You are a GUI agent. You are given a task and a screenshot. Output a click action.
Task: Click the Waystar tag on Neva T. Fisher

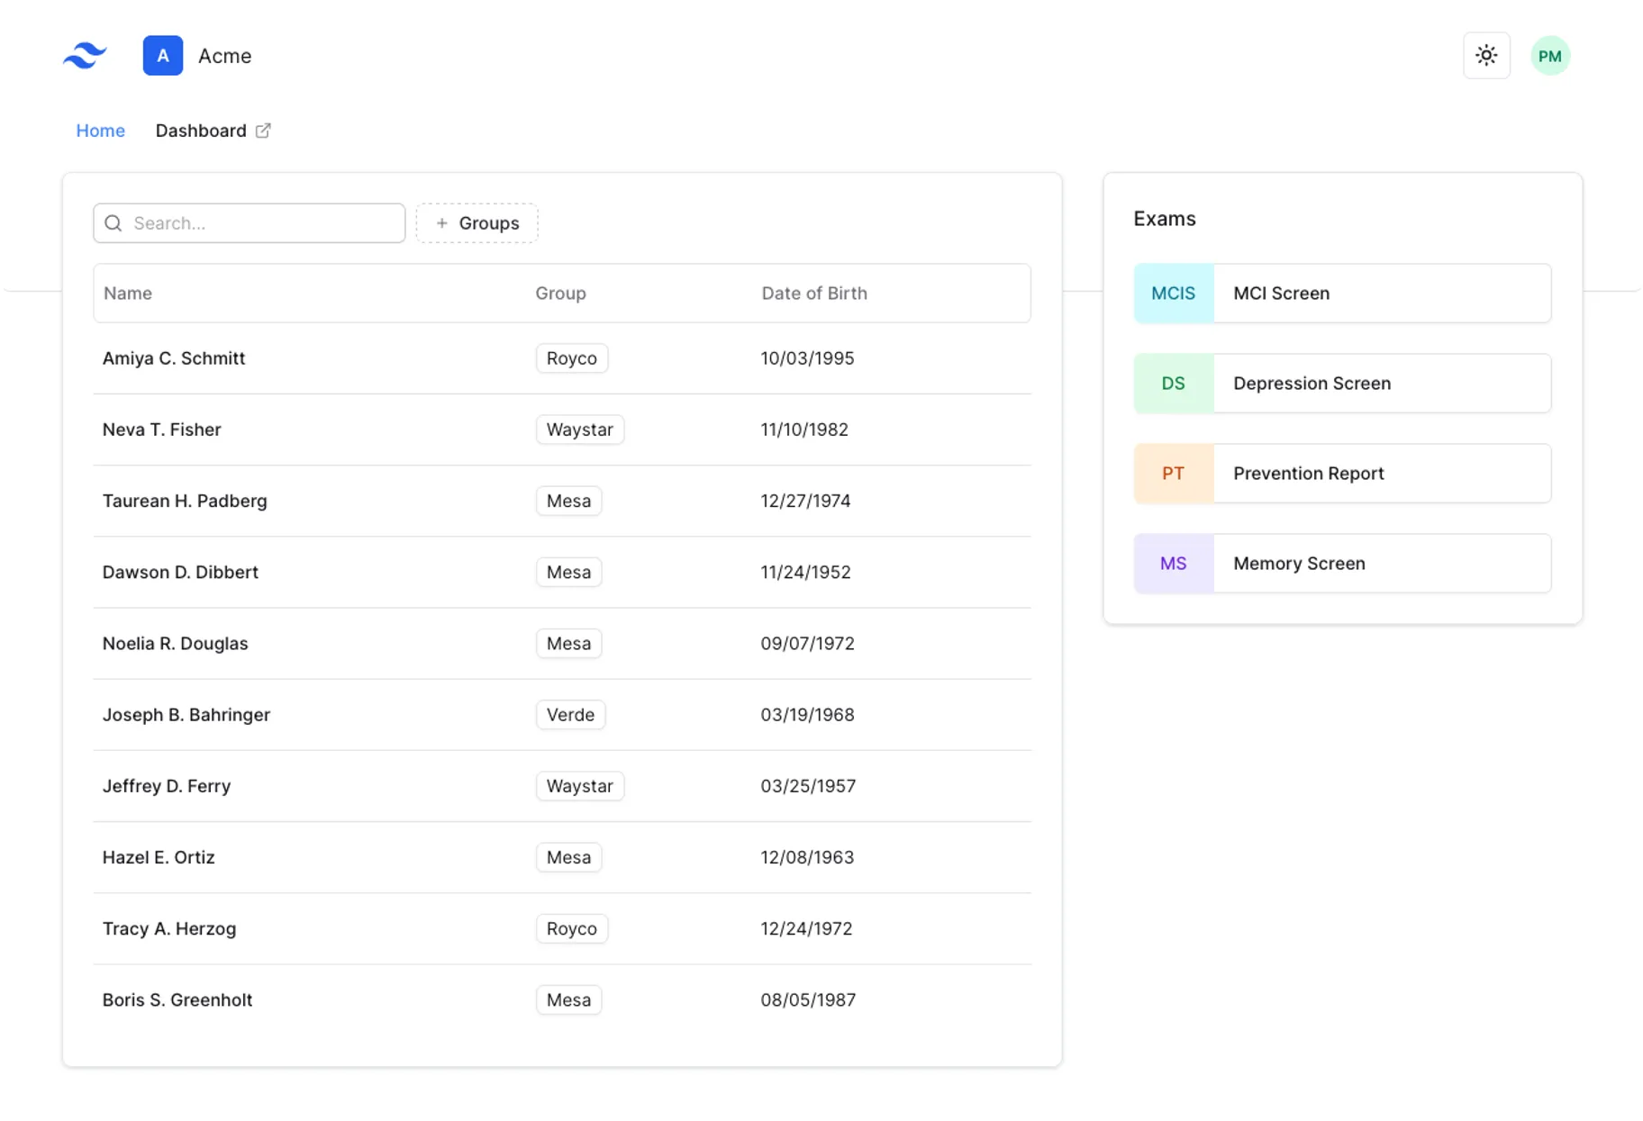pos(579,429)
